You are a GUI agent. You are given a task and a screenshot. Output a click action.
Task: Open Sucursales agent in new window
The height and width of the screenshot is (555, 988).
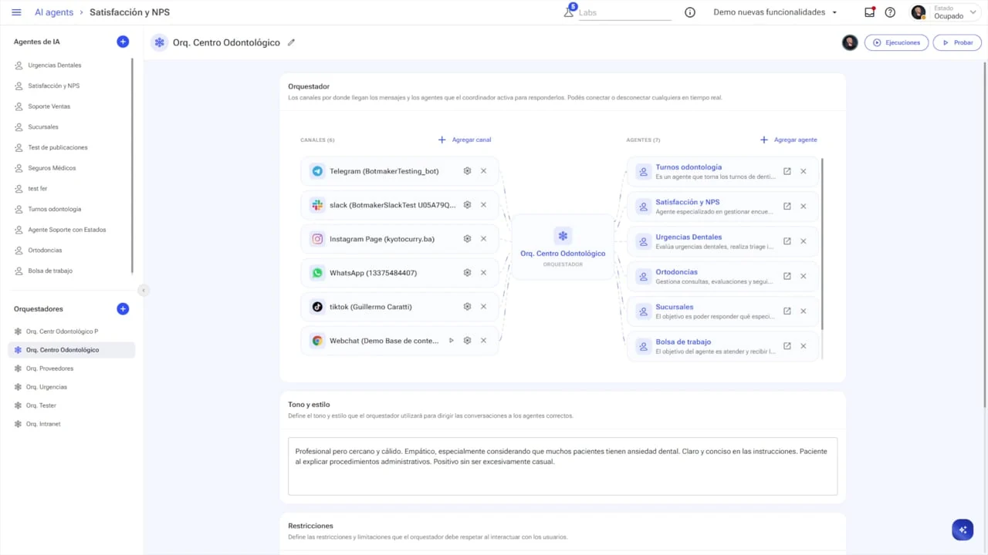tap(787, 311)
